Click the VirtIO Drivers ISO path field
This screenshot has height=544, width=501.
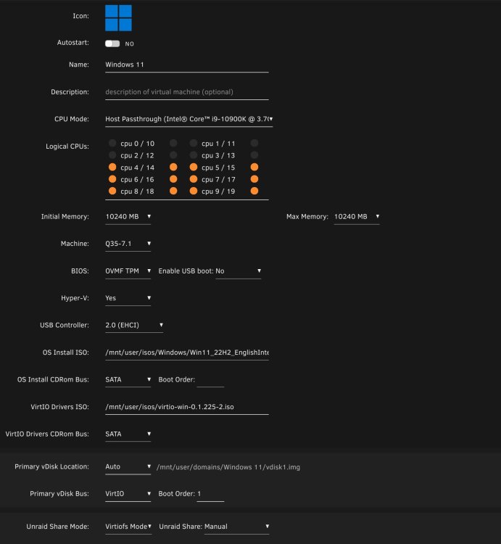[x=187, y=407]
